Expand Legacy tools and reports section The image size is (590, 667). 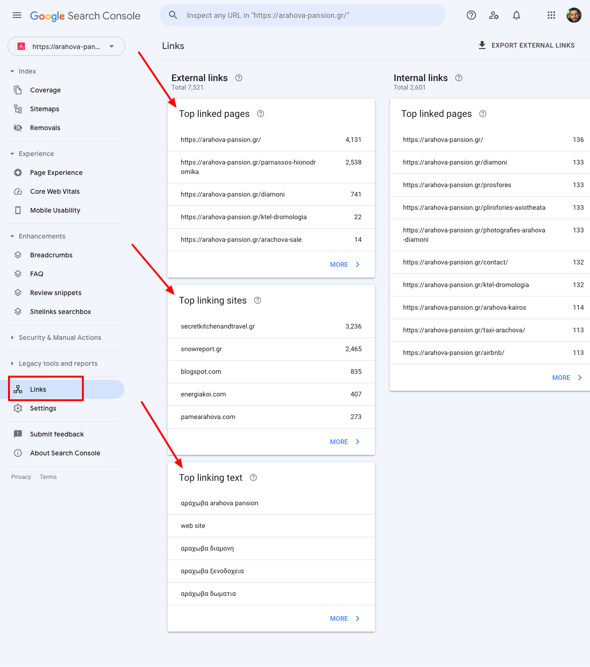coord(58,363)
